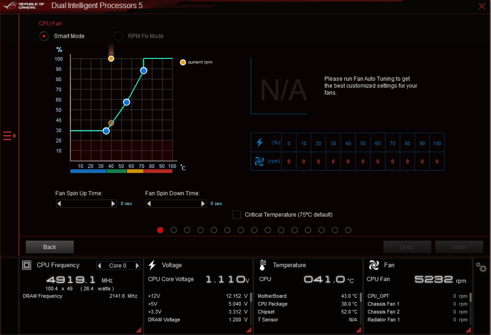This screenshot has width=491, height=335.
Task: Click the Chassis Fan 2 row
Action: 417,312
